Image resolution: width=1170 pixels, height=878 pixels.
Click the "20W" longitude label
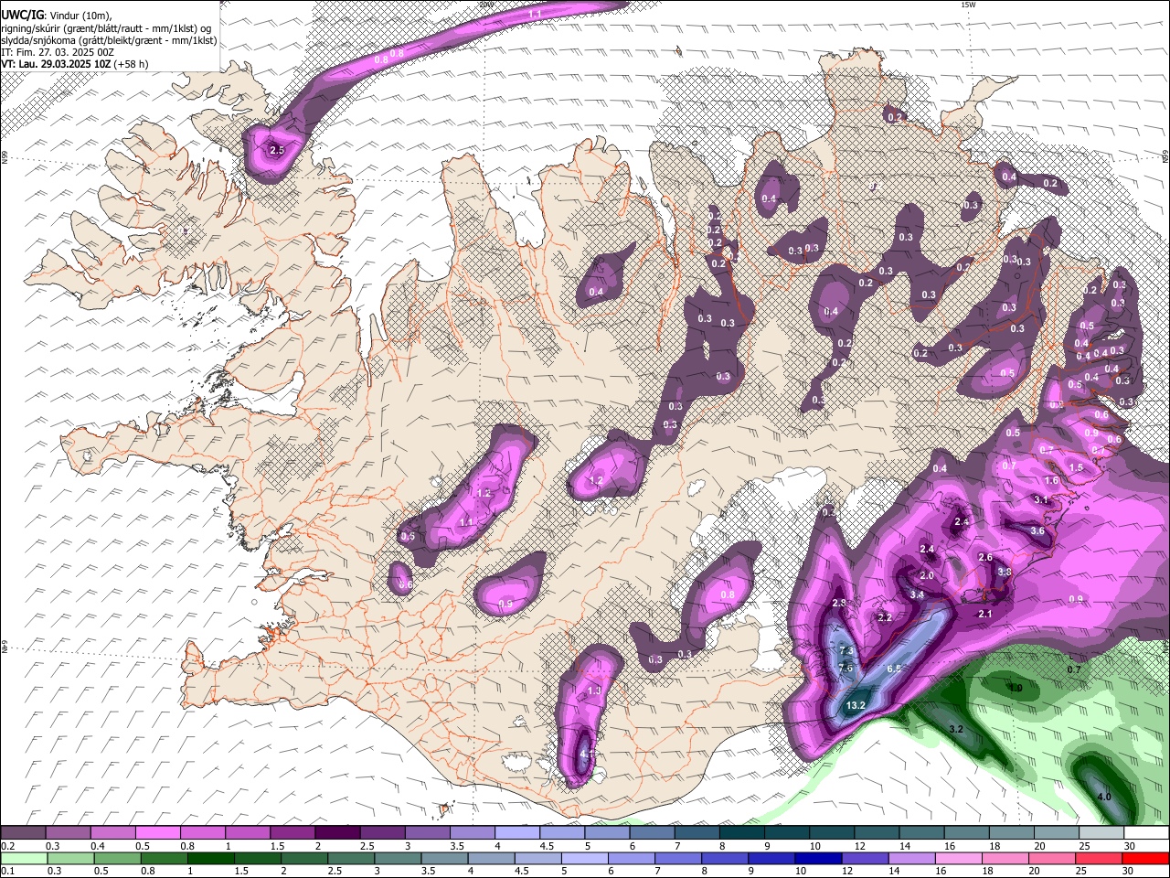click(486, 5)
